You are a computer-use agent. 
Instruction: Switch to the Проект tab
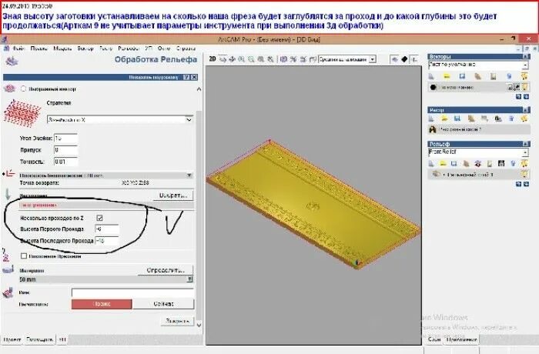coord(12,339)
